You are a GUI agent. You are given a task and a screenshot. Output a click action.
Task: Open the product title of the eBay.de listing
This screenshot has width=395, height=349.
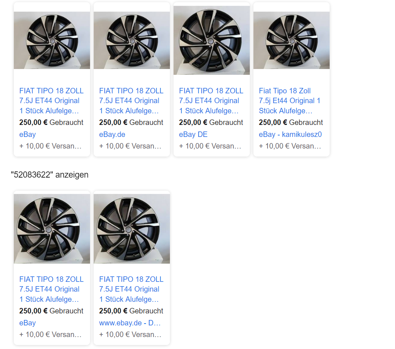tap(131, 101)
